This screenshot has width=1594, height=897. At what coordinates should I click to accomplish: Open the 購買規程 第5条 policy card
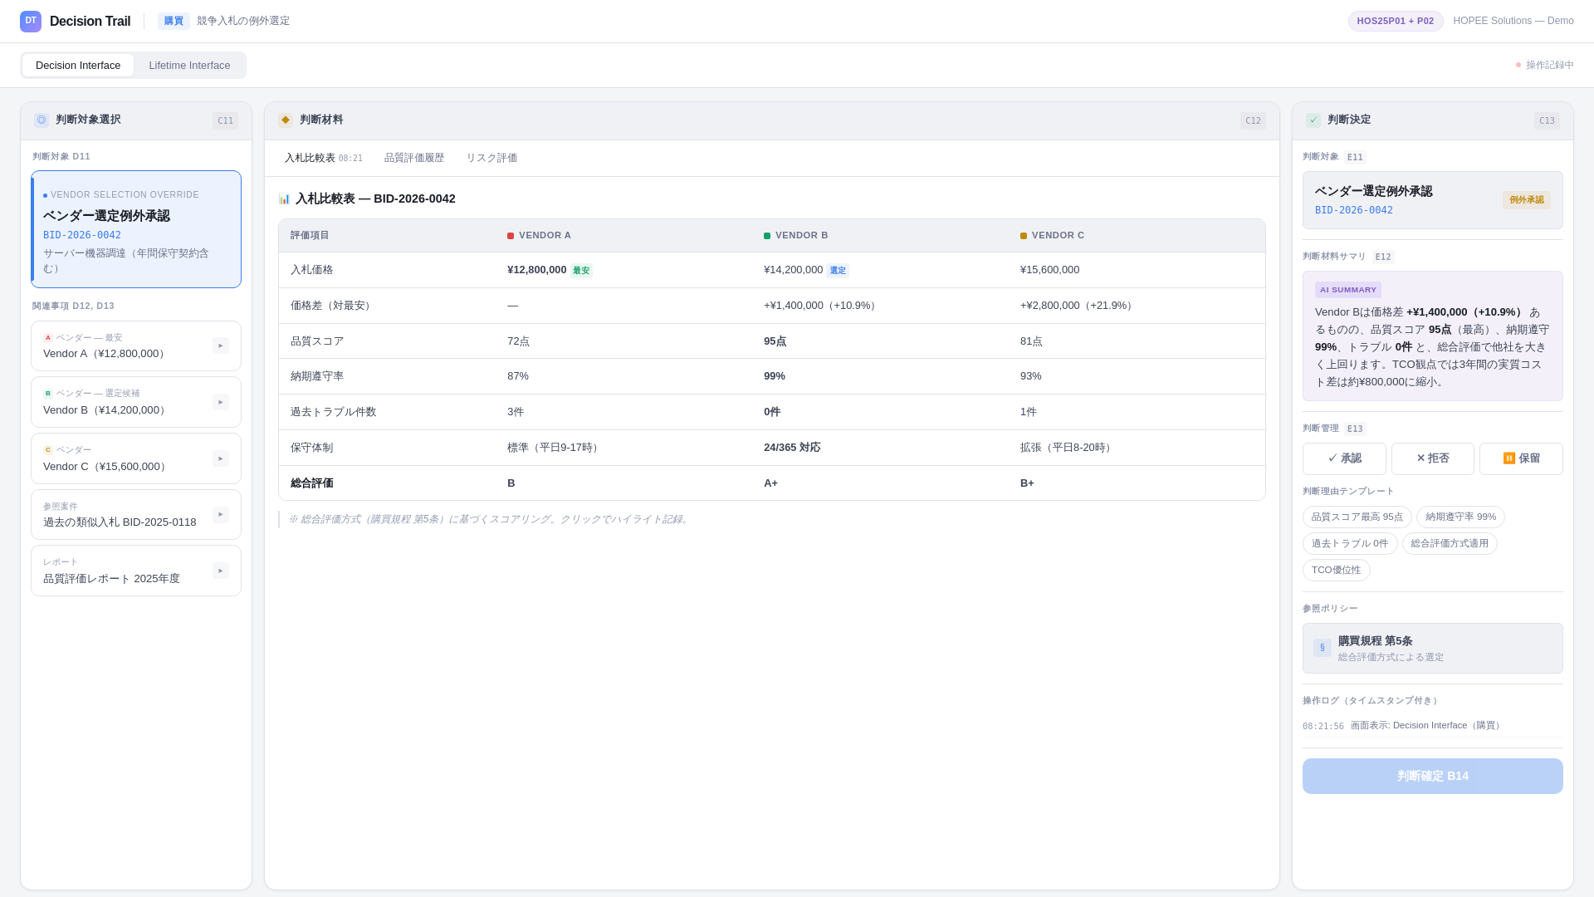(x=1433, y=649)
